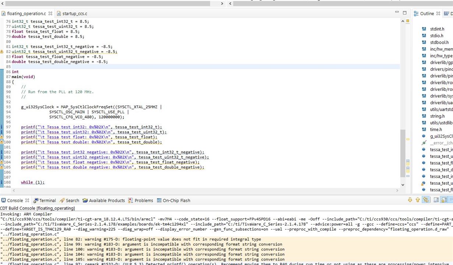Image resolution: width=453 pixels, height=265 pixels.
Task: Click the g_ui32SysCl variable icon
Action: point(423,136)
